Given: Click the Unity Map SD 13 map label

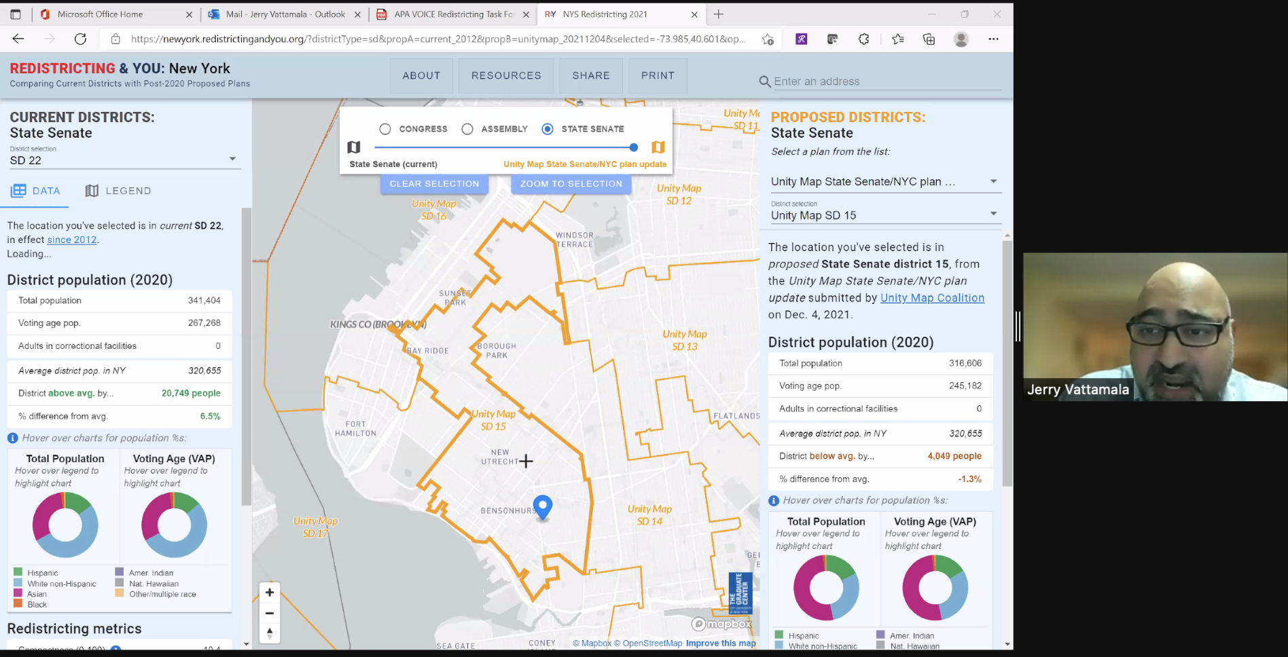Looking at the screenshot, I should [685, 340].
